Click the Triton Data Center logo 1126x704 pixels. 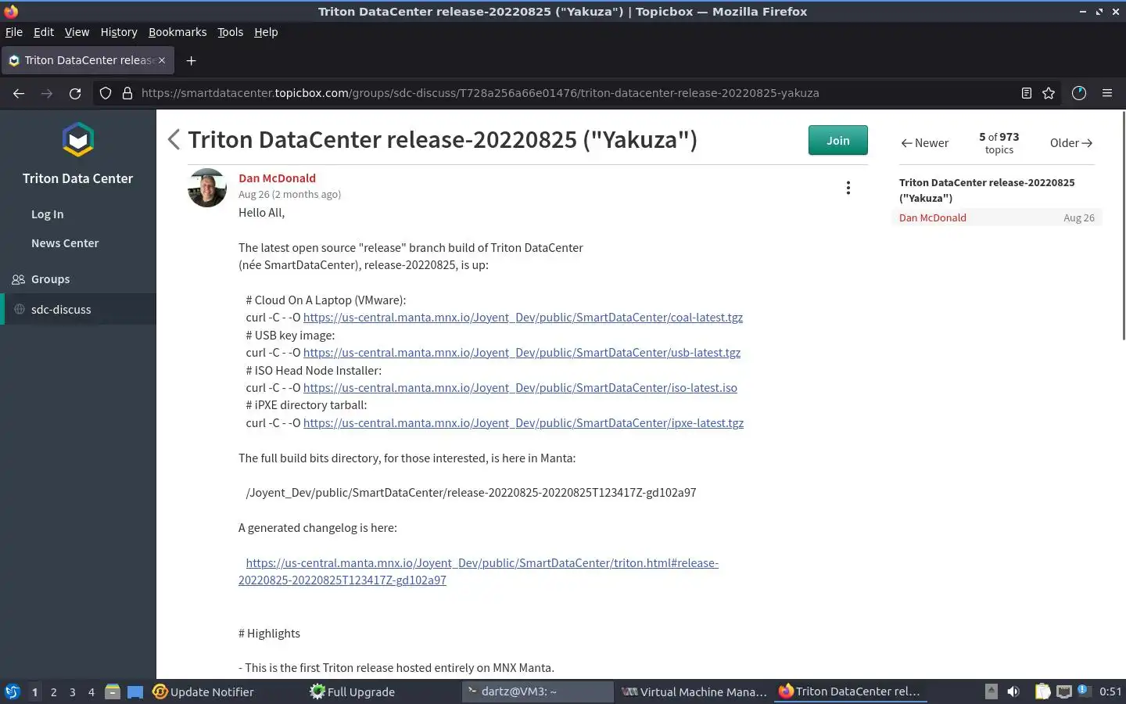pyautogui.click(x=78, y=141)
